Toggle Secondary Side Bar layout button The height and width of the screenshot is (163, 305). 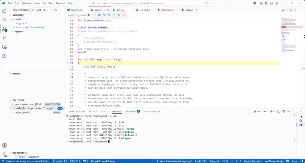tap(276, 3)
